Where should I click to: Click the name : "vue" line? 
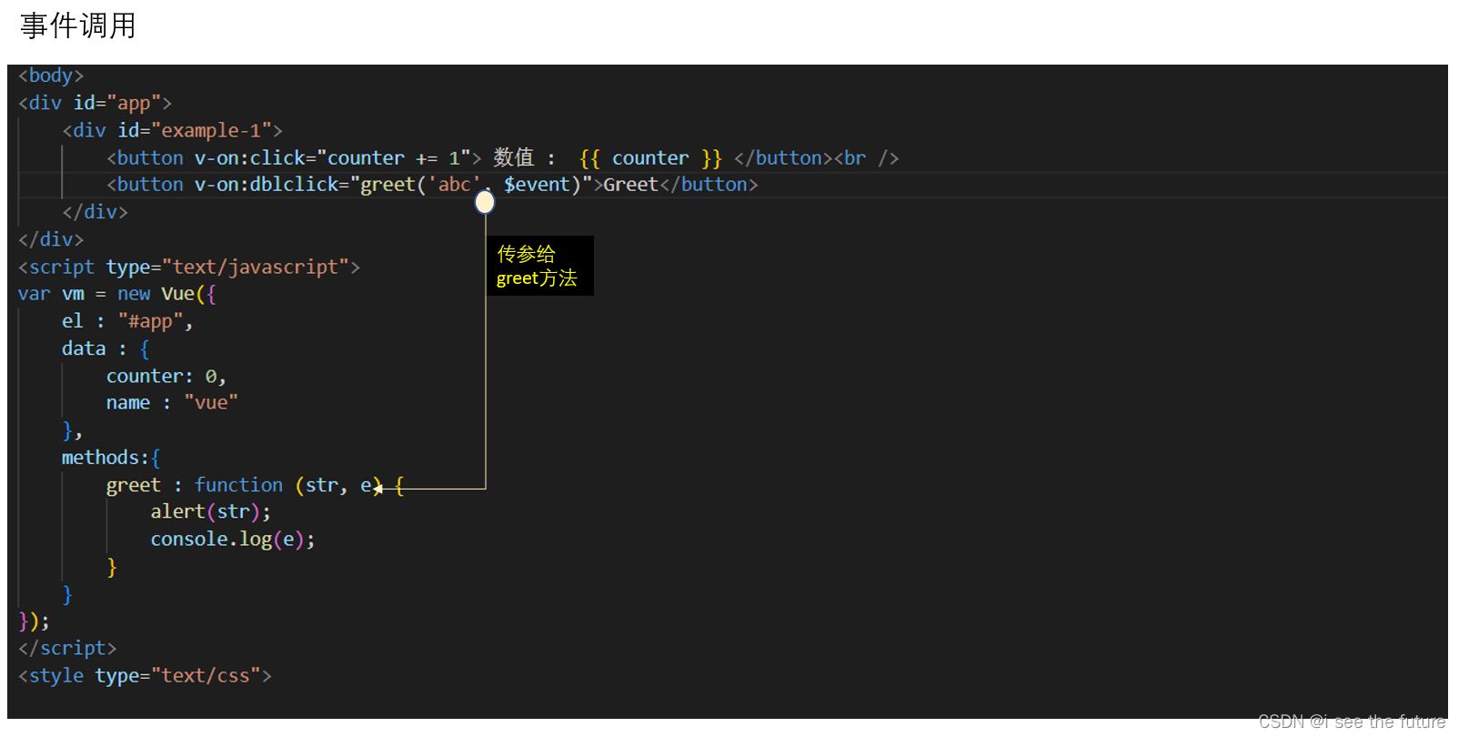[172, 402]
